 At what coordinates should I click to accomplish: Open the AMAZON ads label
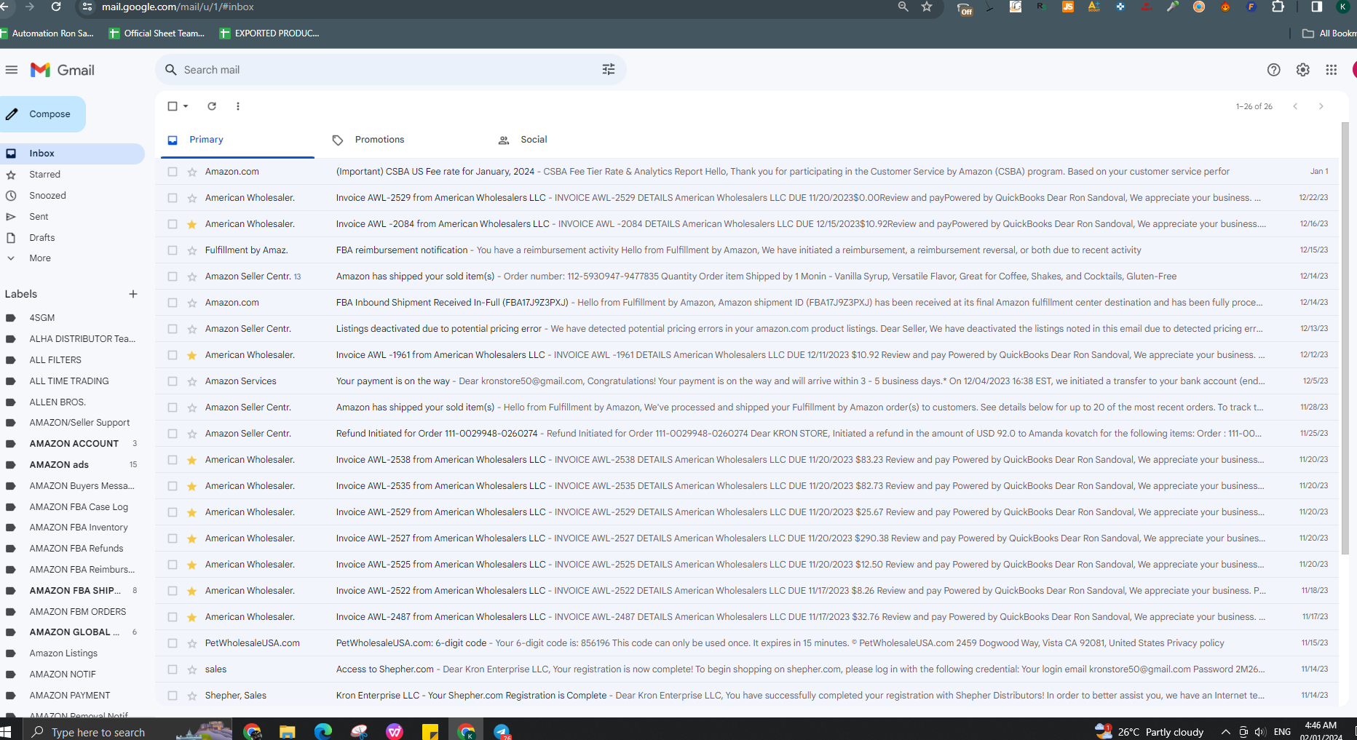(59, 465)
